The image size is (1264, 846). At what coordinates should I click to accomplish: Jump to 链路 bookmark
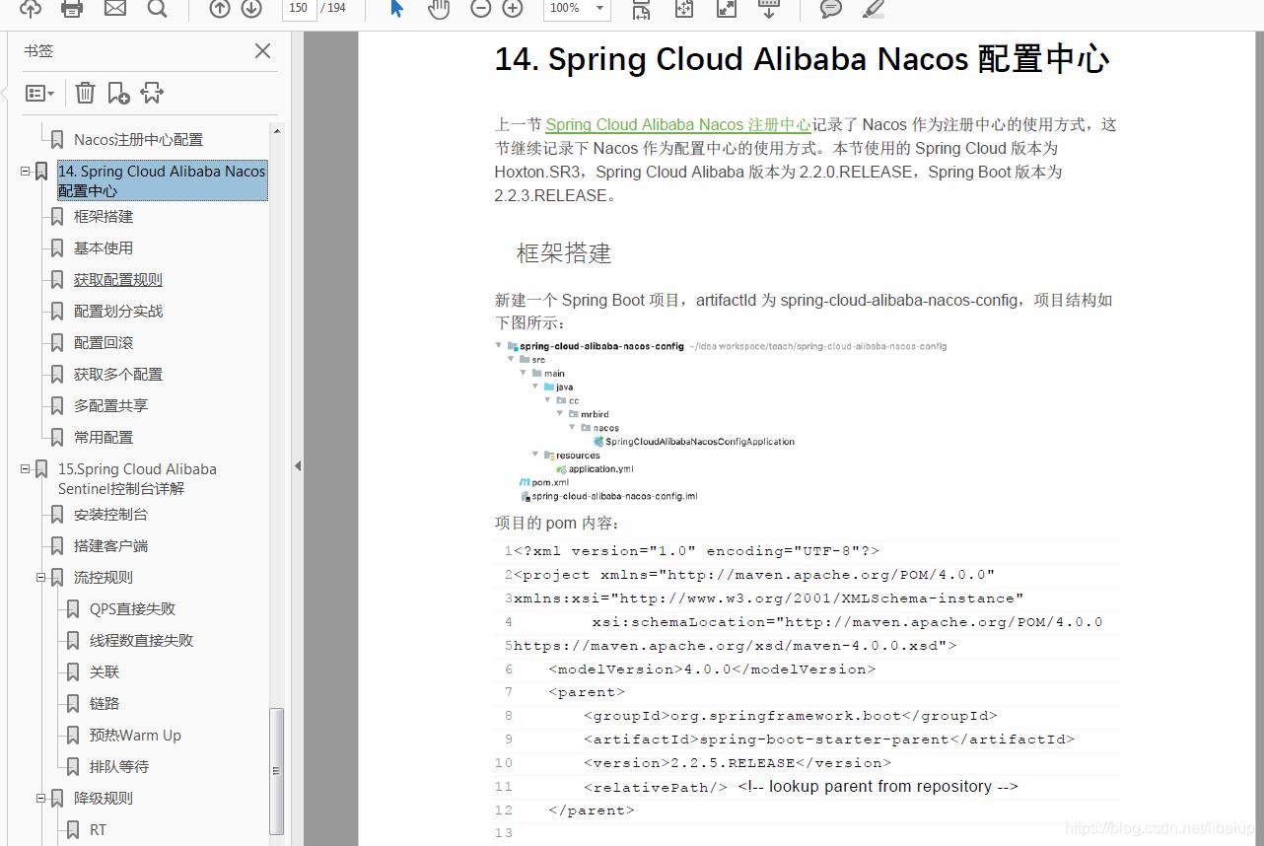105,704
